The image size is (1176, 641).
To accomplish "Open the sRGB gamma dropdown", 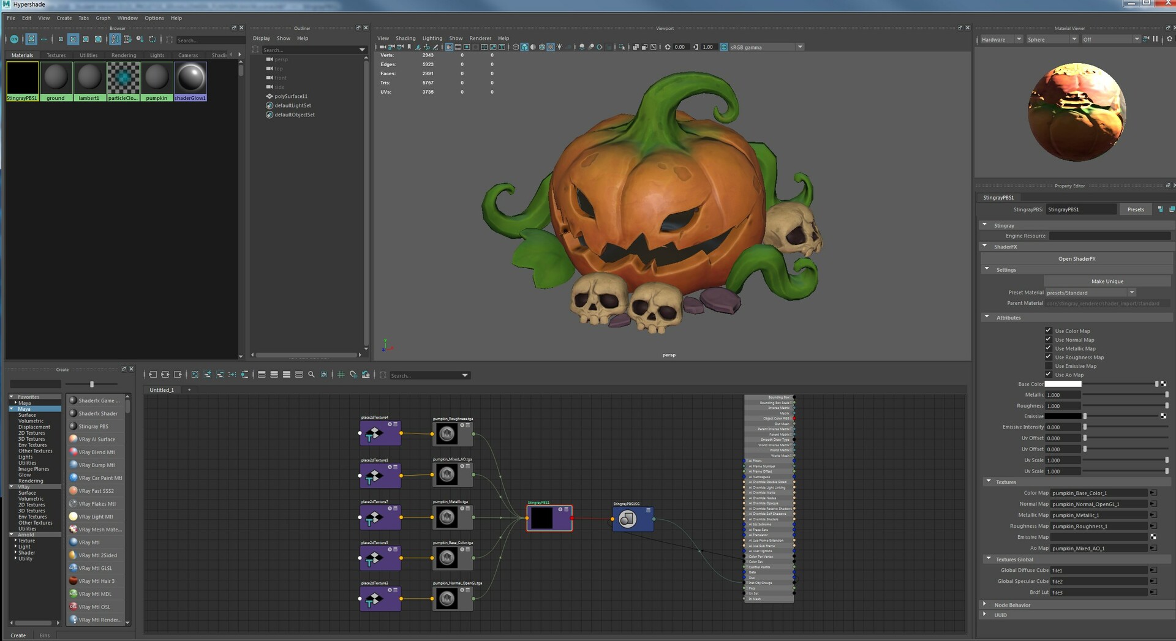I will 766,47.
